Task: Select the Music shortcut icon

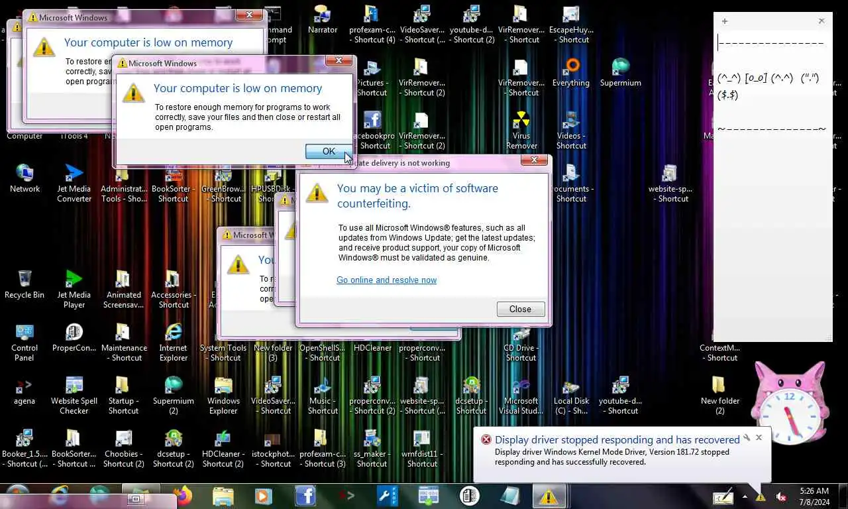Action: pos(323,396)
